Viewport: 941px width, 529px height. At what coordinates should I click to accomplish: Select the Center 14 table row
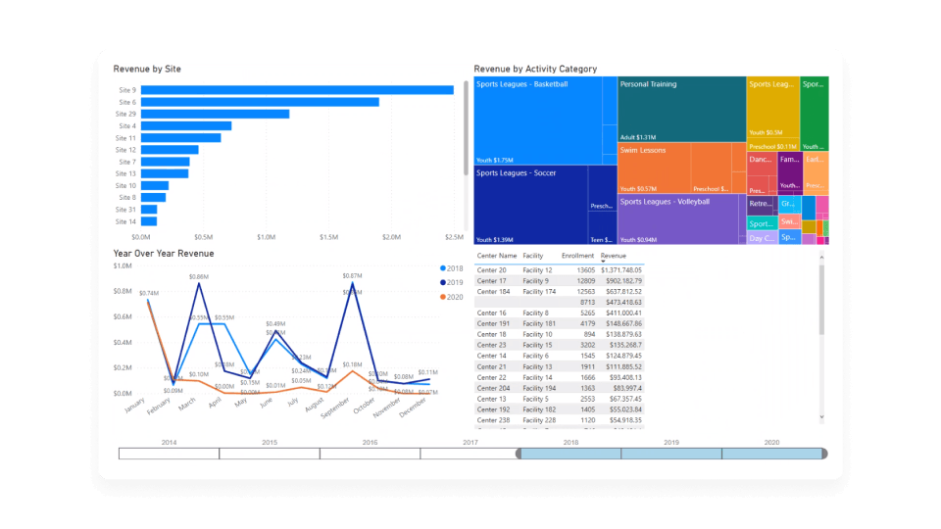[560, 356]
